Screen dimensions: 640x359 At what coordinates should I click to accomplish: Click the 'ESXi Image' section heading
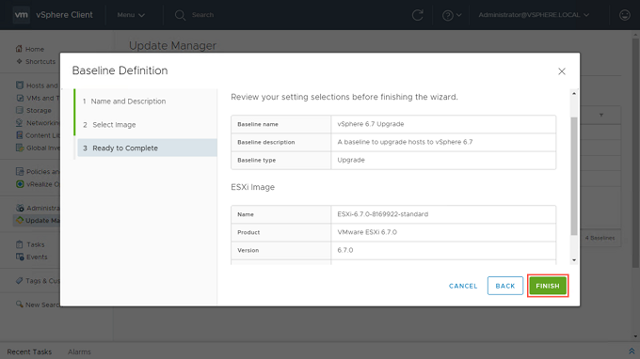[252, 187]
